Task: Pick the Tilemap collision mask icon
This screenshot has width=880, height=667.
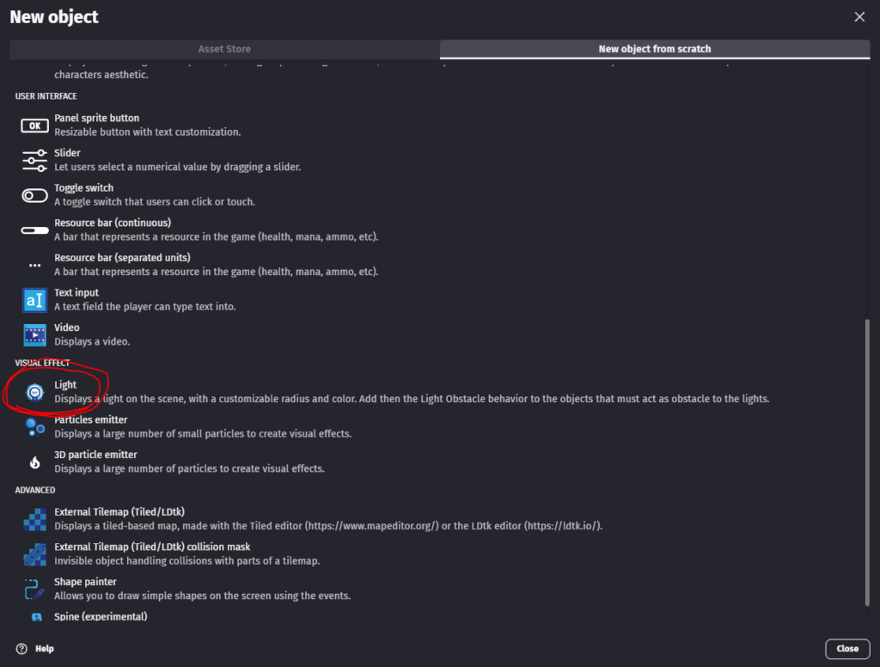Action: [x=34, y=554]
